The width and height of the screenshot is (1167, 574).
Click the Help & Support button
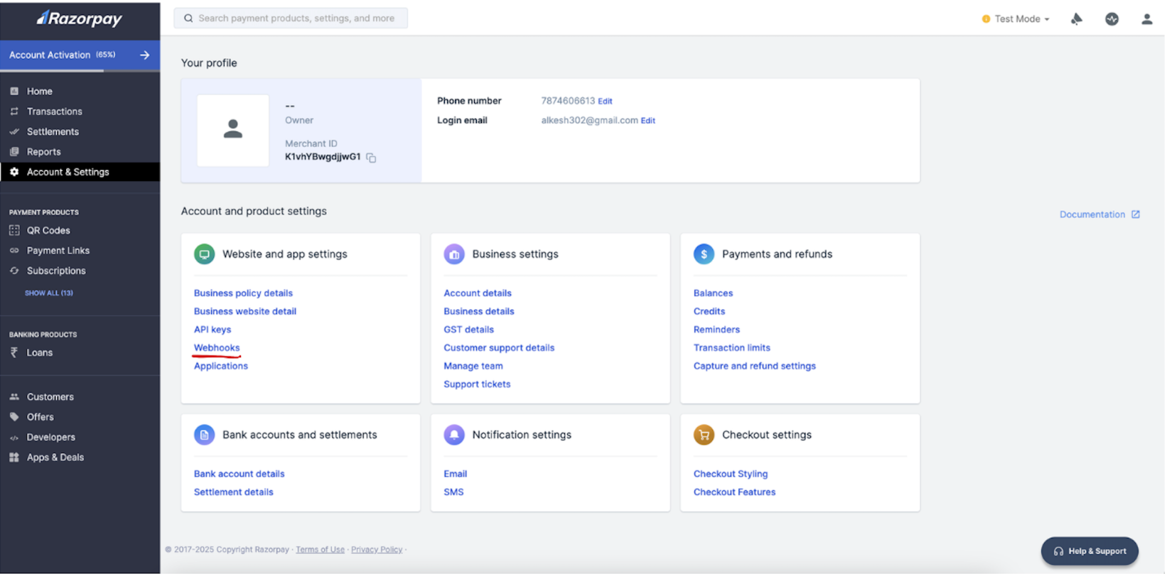[1090, 551]
